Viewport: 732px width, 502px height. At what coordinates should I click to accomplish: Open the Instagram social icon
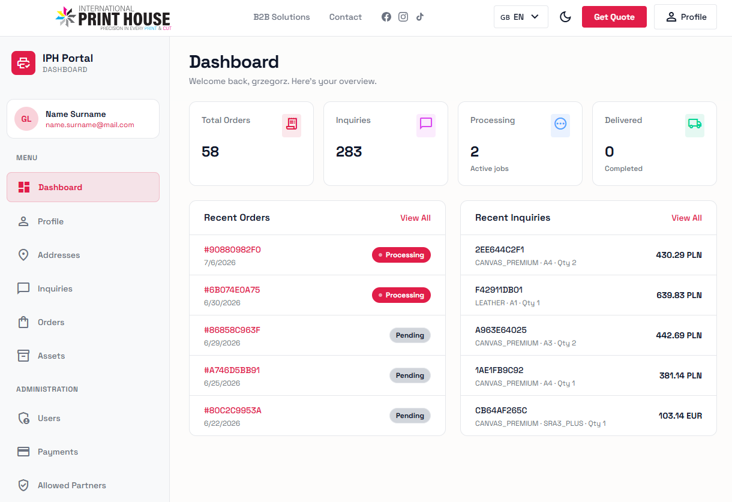coord(403,17)
